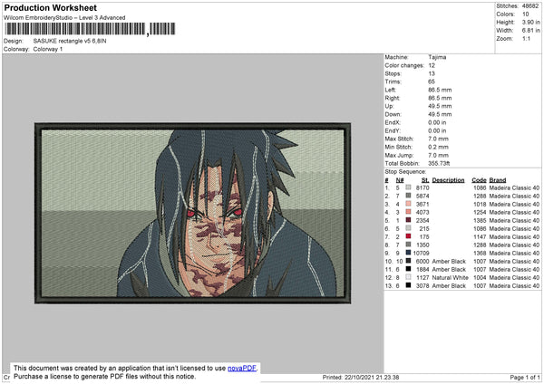544x384 pixels.
Task: Click the Stitches value 48682
Action: point(530,6)
